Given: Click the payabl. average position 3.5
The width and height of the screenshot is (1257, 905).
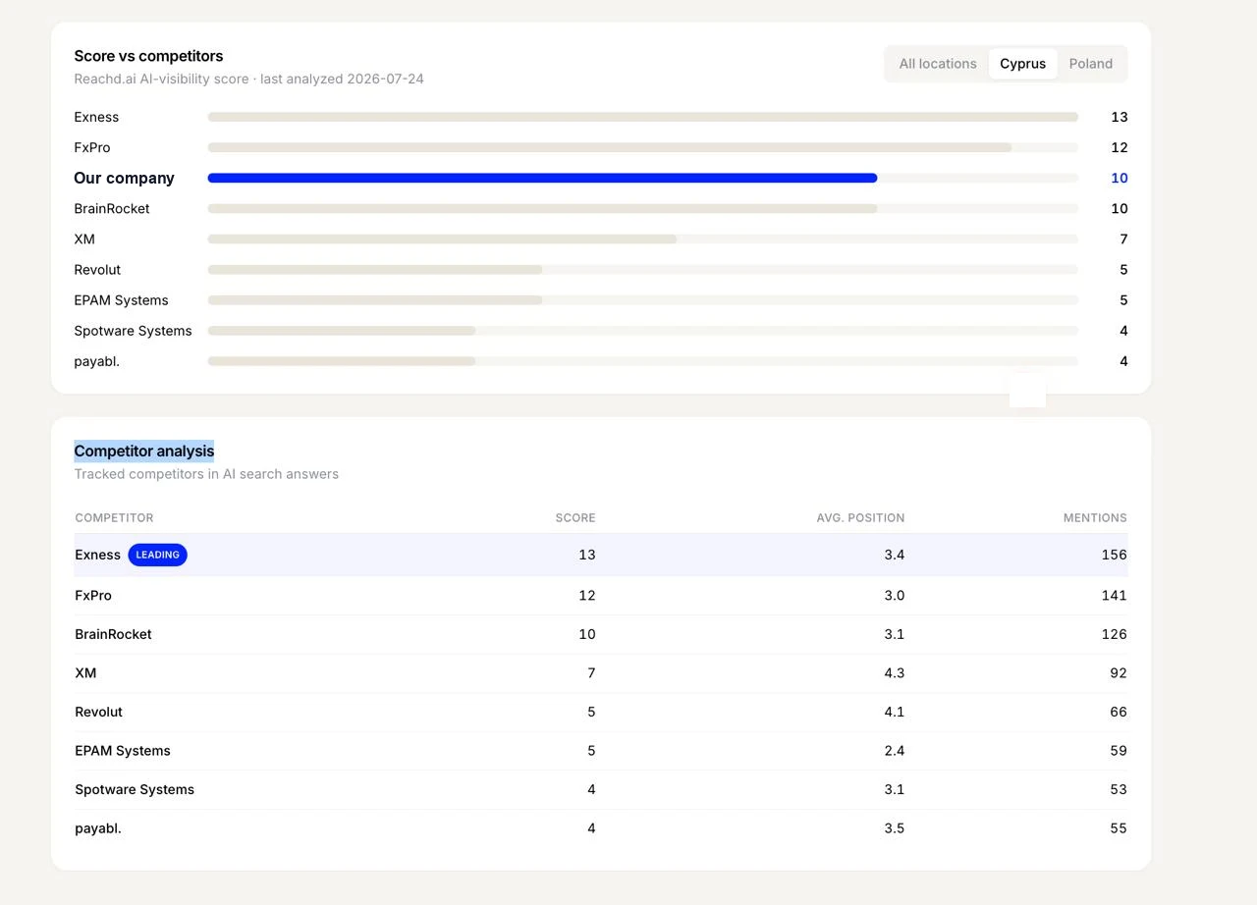Looking at the screenshot, I should (x=894, y=827).
